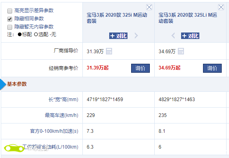Select dimensions value 4719*1827*1459
The width and height of the screenshot is (229, 158).
coord(105,100)
